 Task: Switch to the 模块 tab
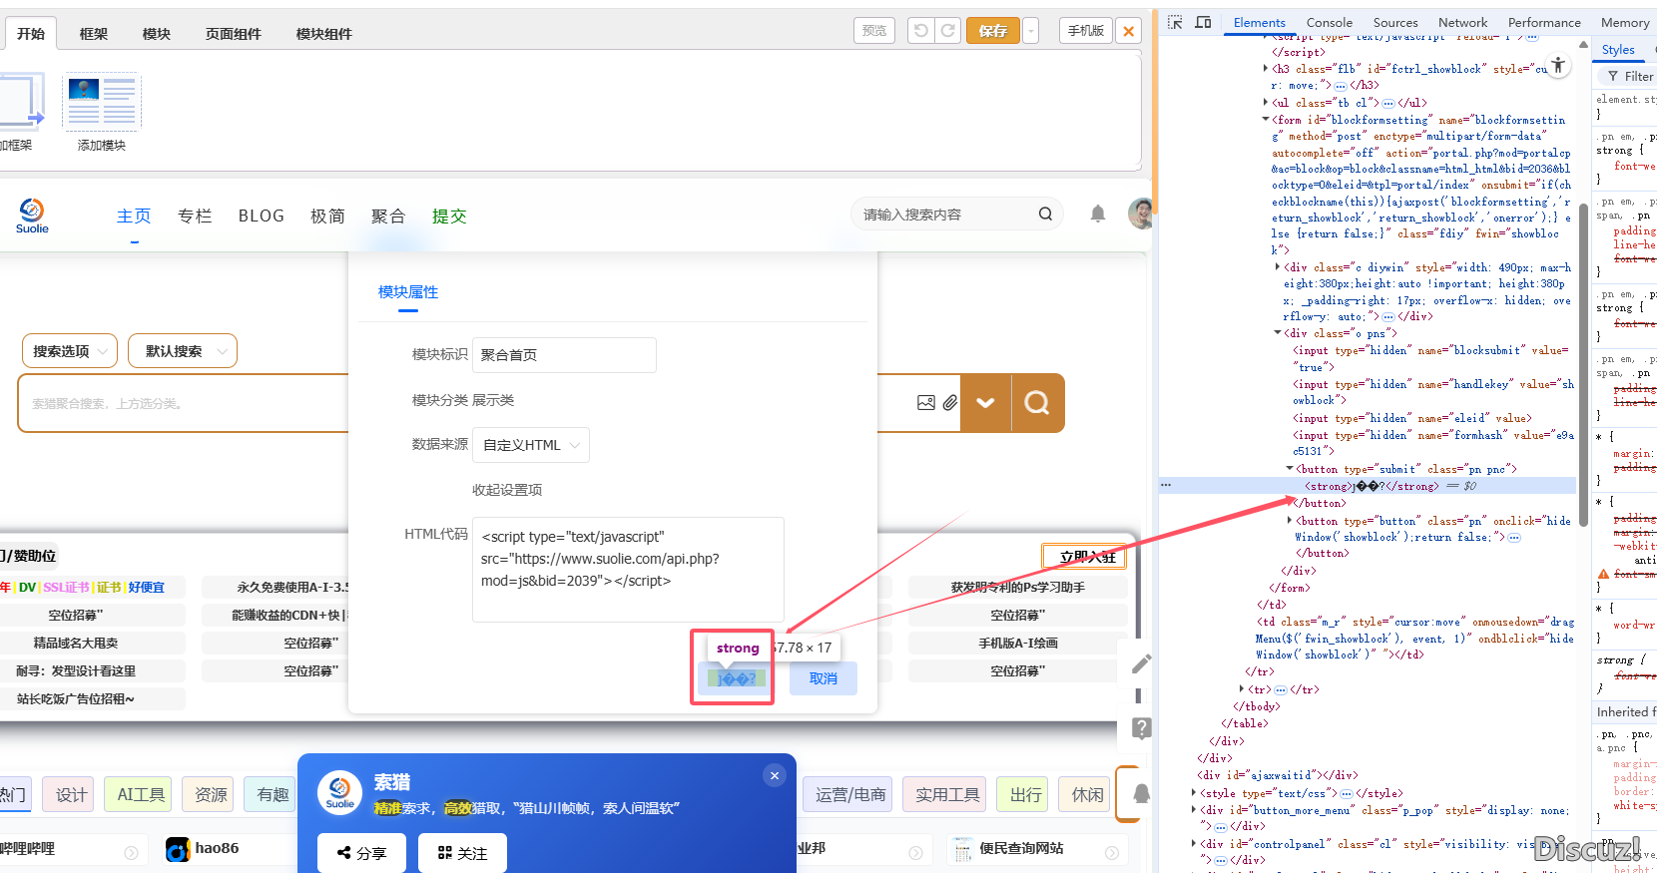(x=156, y=34)
